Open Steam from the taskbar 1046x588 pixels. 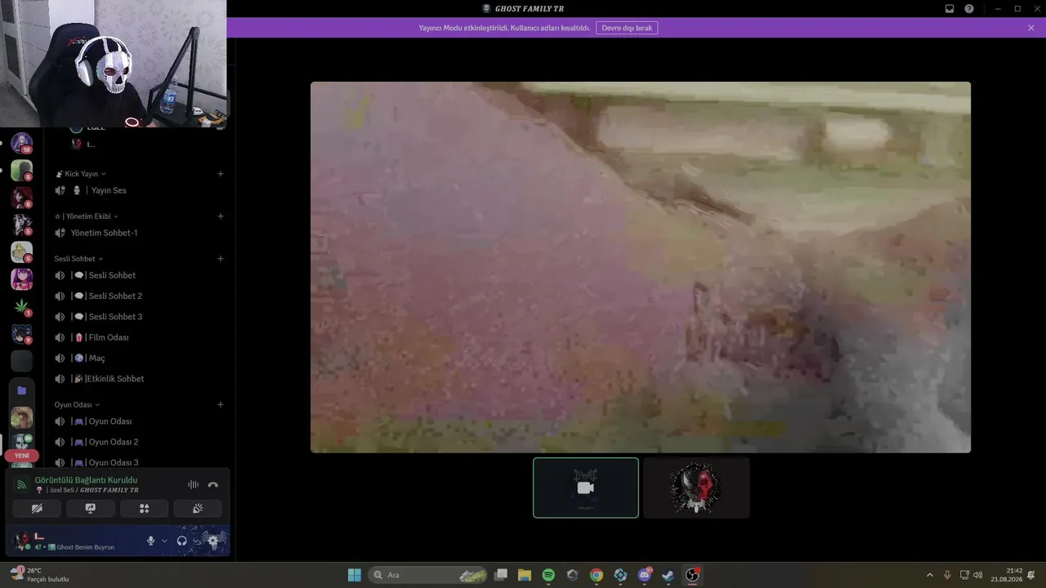point(668,575)
